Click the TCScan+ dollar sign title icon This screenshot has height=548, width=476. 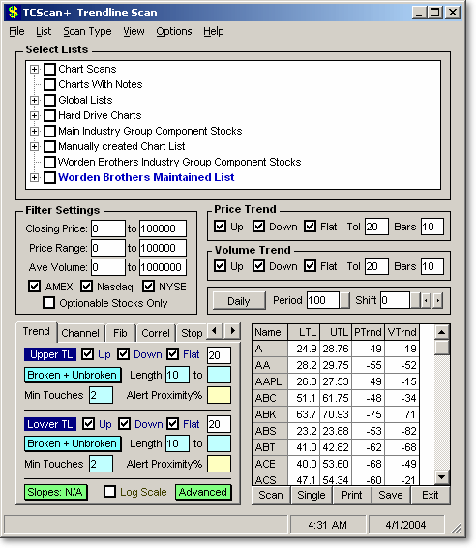pyautogui.click(x=14, y=13)
